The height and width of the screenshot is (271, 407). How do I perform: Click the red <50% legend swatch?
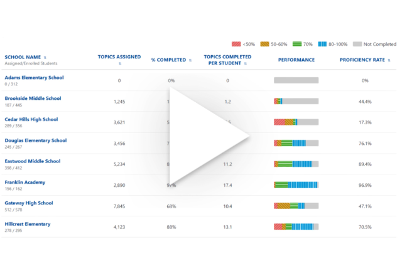coord(236,44)
